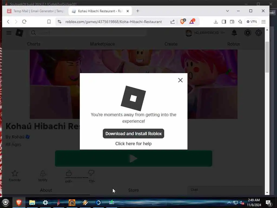Open Roblox side navigation menu
This screenshot has height=208, width=277.
9,33
